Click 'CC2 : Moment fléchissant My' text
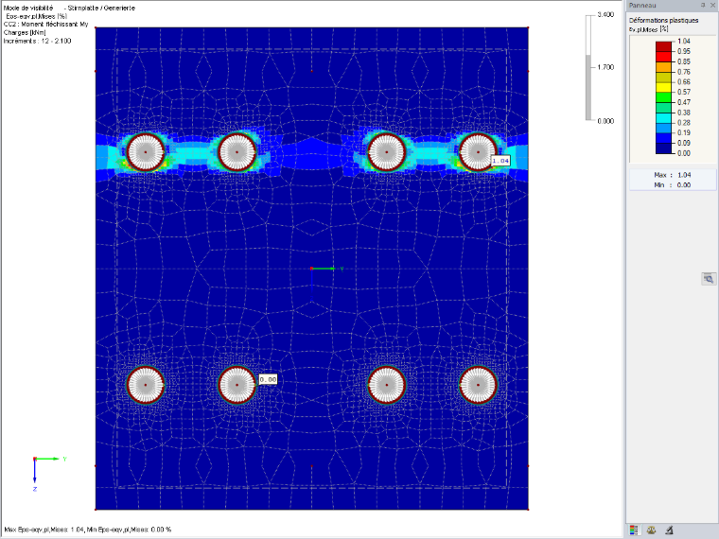 pos(45,25)
